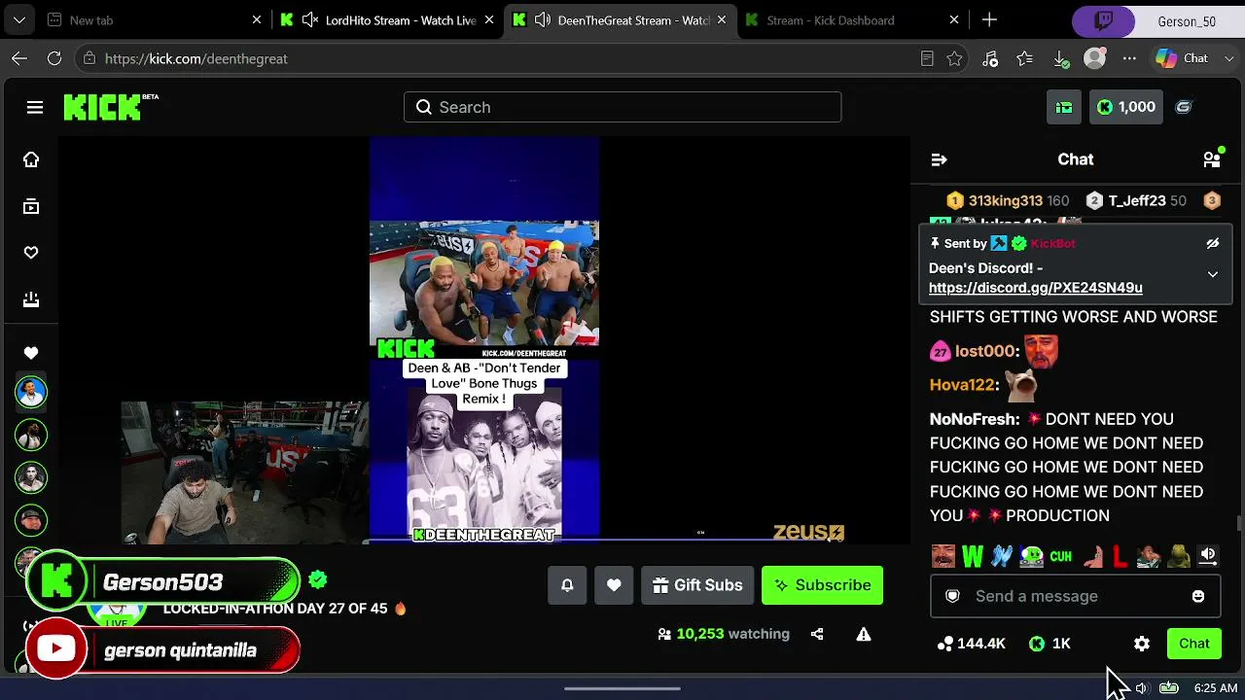Refresh the Kick page
Viewport: 1245px width, 700px height.
point(54,58)
